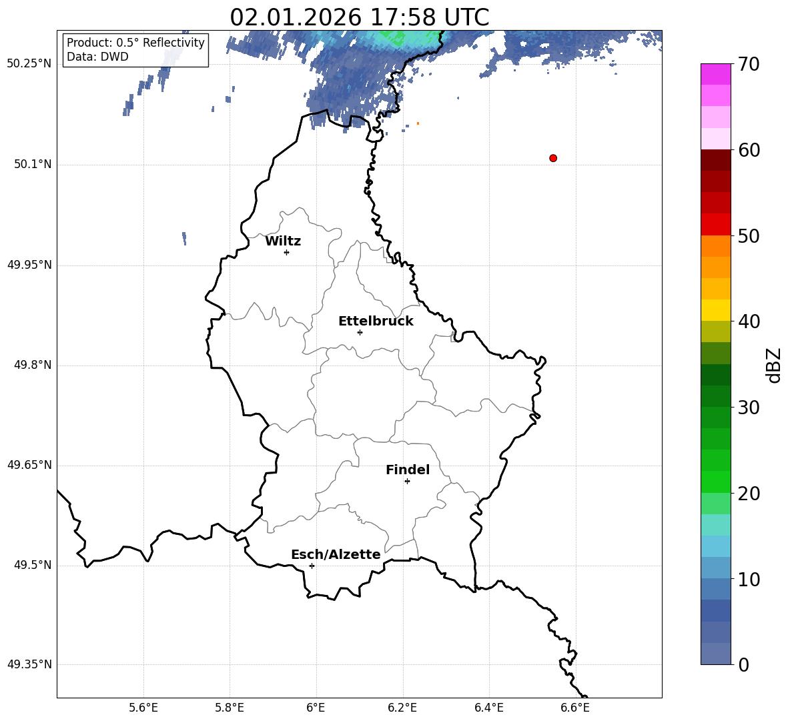Click the colorbar tick label 30

pyautogui.click(x=749, y=408)
